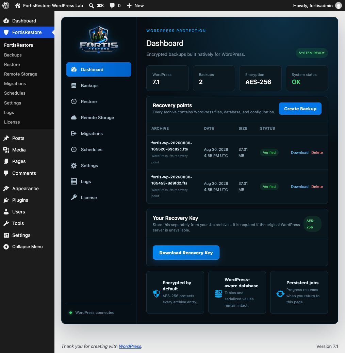345x353 pixels.
Task: Click the Verified badge for 165520-69c82c.fts
Action: (x=269, y=153)
